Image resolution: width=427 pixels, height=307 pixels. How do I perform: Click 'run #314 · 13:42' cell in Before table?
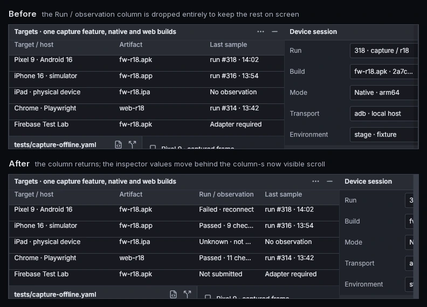(234, 108)
